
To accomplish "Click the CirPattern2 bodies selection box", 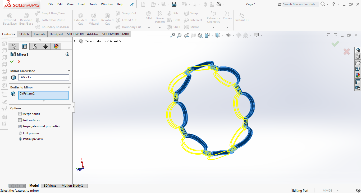I will (x=44, y=95).
